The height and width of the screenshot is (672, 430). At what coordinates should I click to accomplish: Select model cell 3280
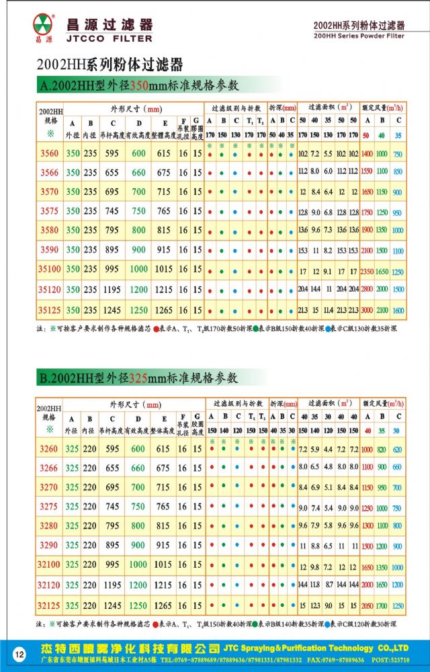49,526
